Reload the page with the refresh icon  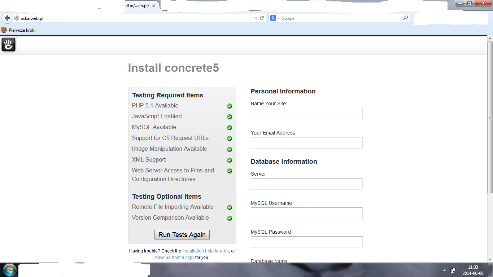[x=262, y=18]
